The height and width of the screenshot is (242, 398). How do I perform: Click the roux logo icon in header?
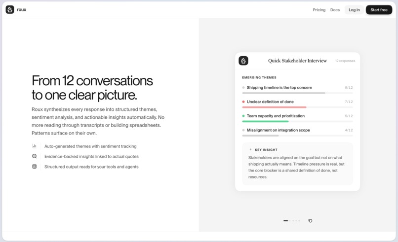10,10
